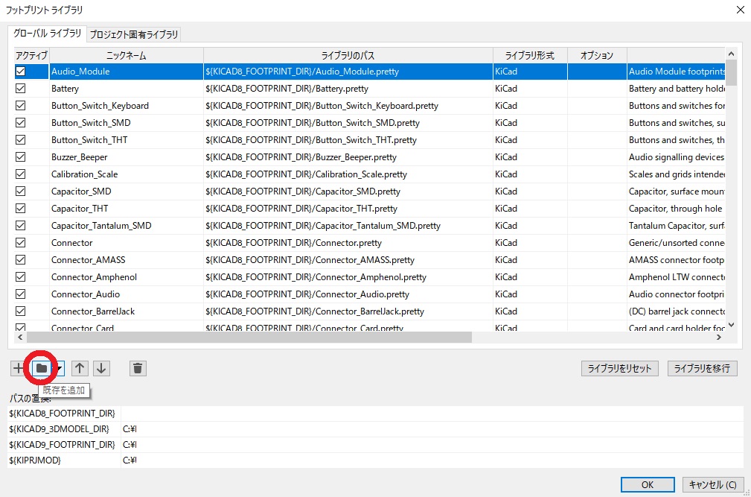
Task: Click the キャンセル (C) button
Action: pyautogui.click(x=712, y=484)
